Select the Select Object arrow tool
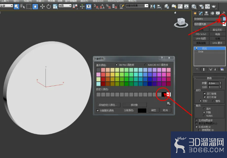The image size is (227, 158). (x=16, y=6)
